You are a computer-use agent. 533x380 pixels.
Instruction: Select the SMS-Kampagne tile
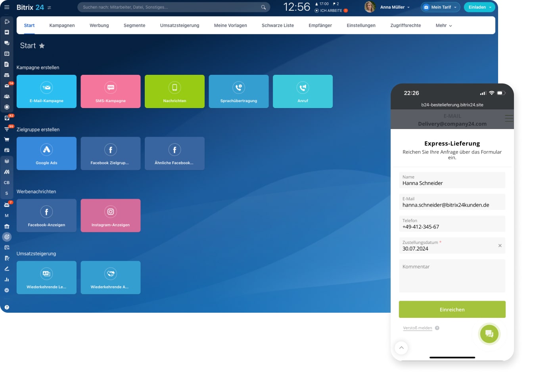[x=110, y=91]
